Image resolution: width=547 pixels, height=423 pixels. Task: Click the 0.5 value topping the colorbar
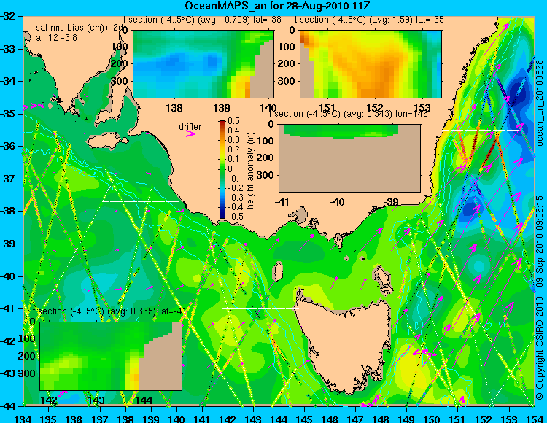click(x=233, y=120)
